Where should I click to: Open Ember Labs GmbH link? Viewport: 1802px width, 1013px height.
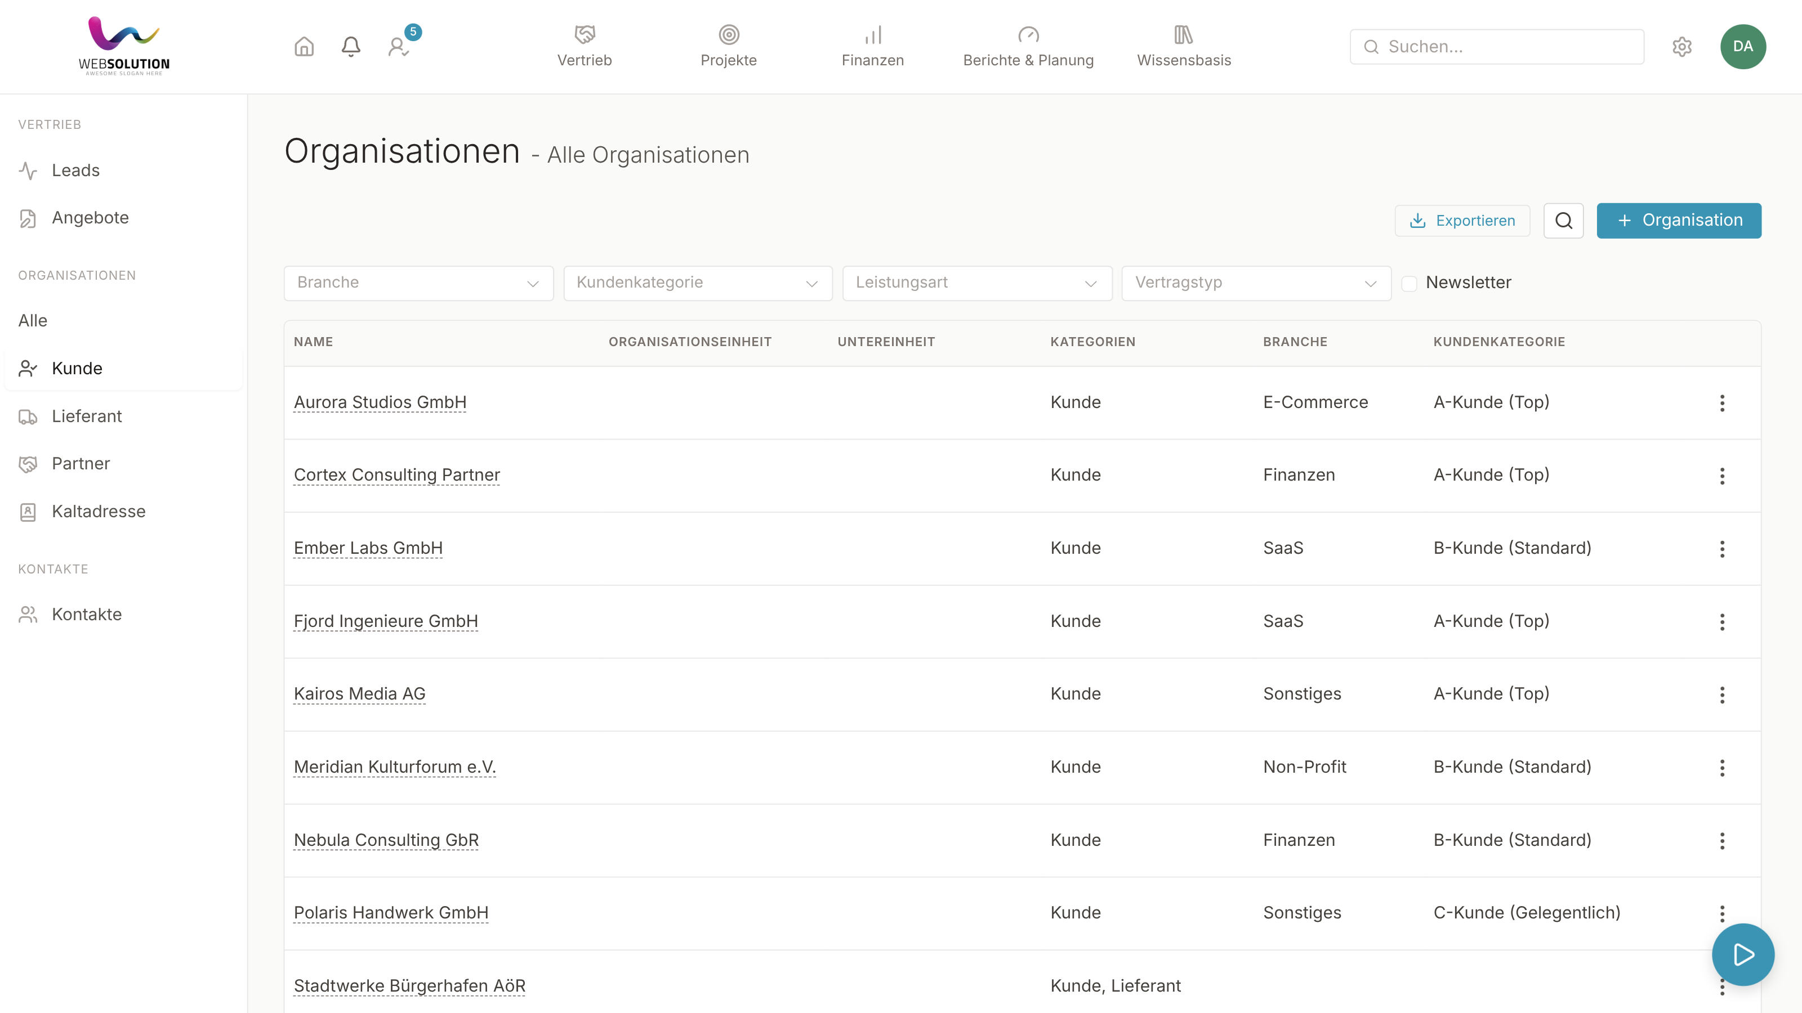[368, 548]
